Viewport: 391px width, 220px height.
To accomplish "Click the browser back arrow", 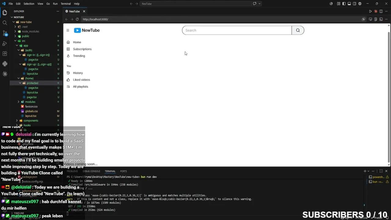I will tap(67, 19).
